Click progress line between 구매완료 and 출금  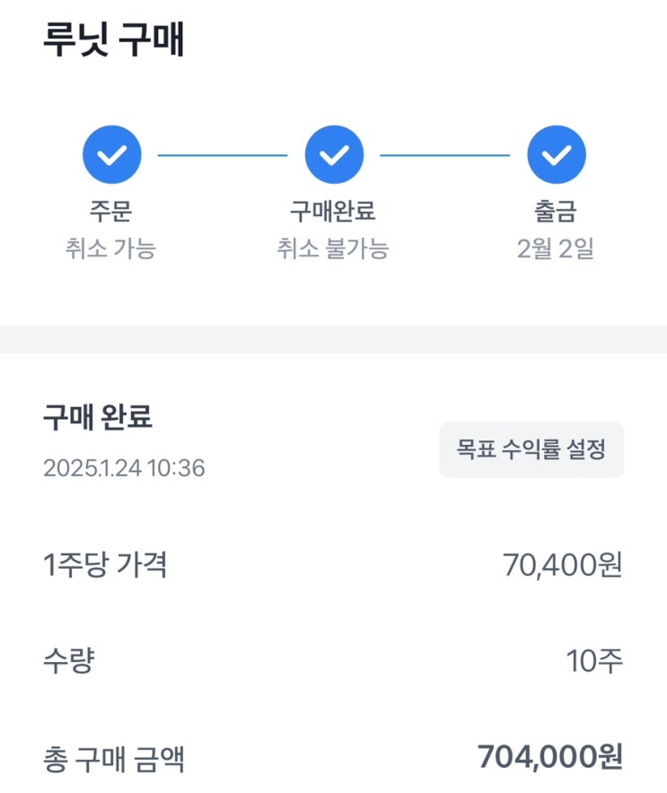pos(445,155)
